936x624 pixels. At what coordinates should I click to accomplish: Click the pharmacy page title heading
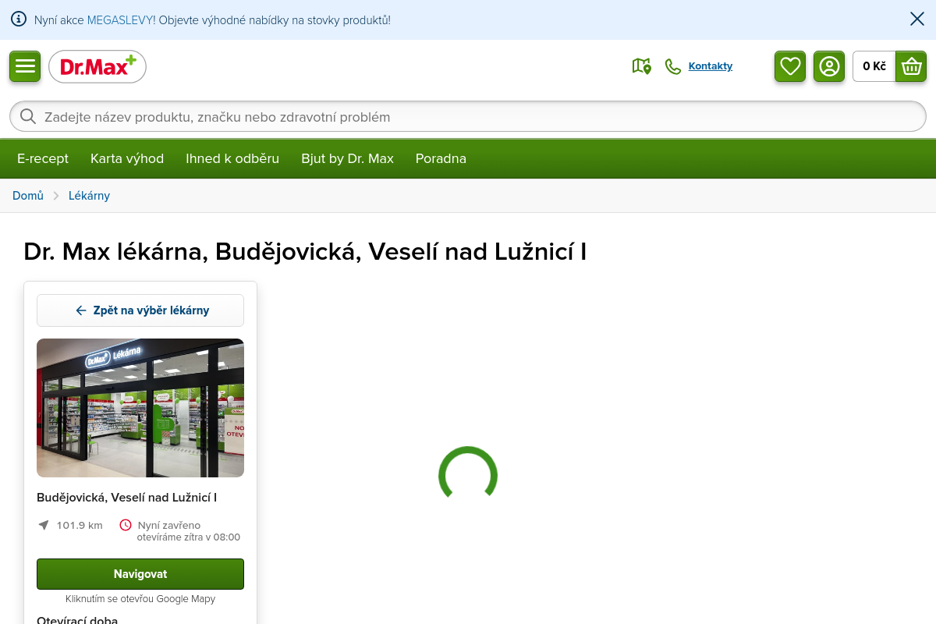(305, 252)
